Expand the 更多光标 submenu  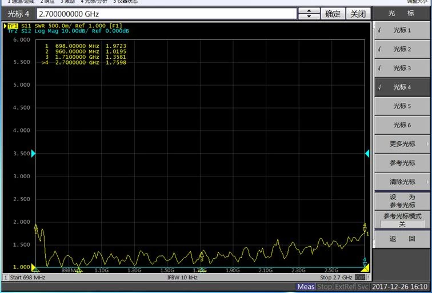[402, 144]
